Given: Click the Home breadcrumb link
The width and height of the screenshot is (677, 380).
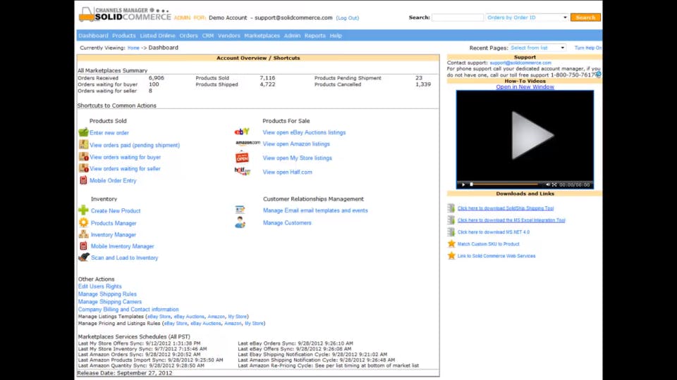Looking at the screenshot, I should 133,49.
